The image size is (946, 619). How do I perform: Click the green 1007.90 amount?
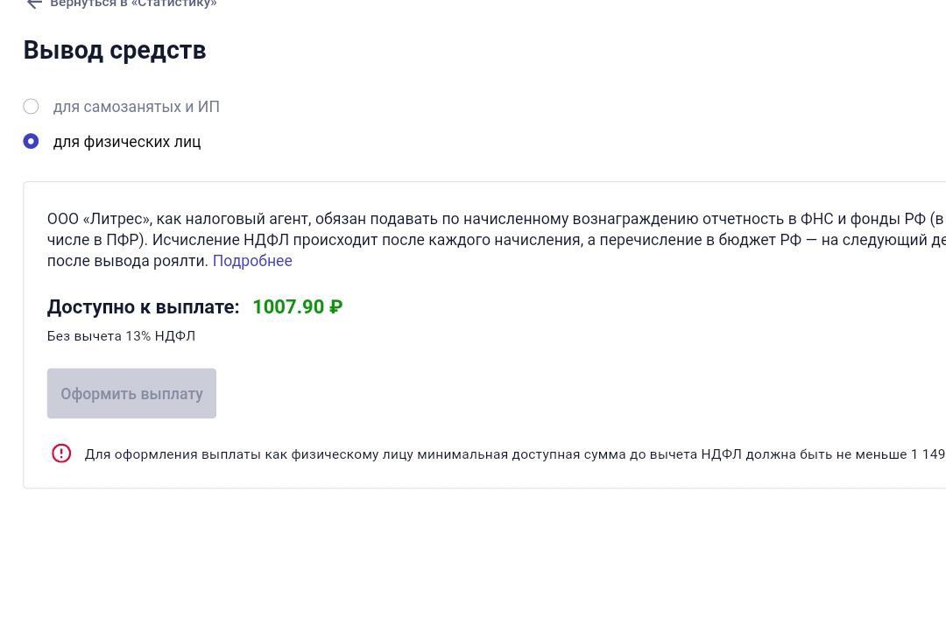coord(288,307)
